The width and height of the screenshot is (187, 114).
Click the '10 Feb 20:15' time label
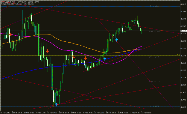88,113
